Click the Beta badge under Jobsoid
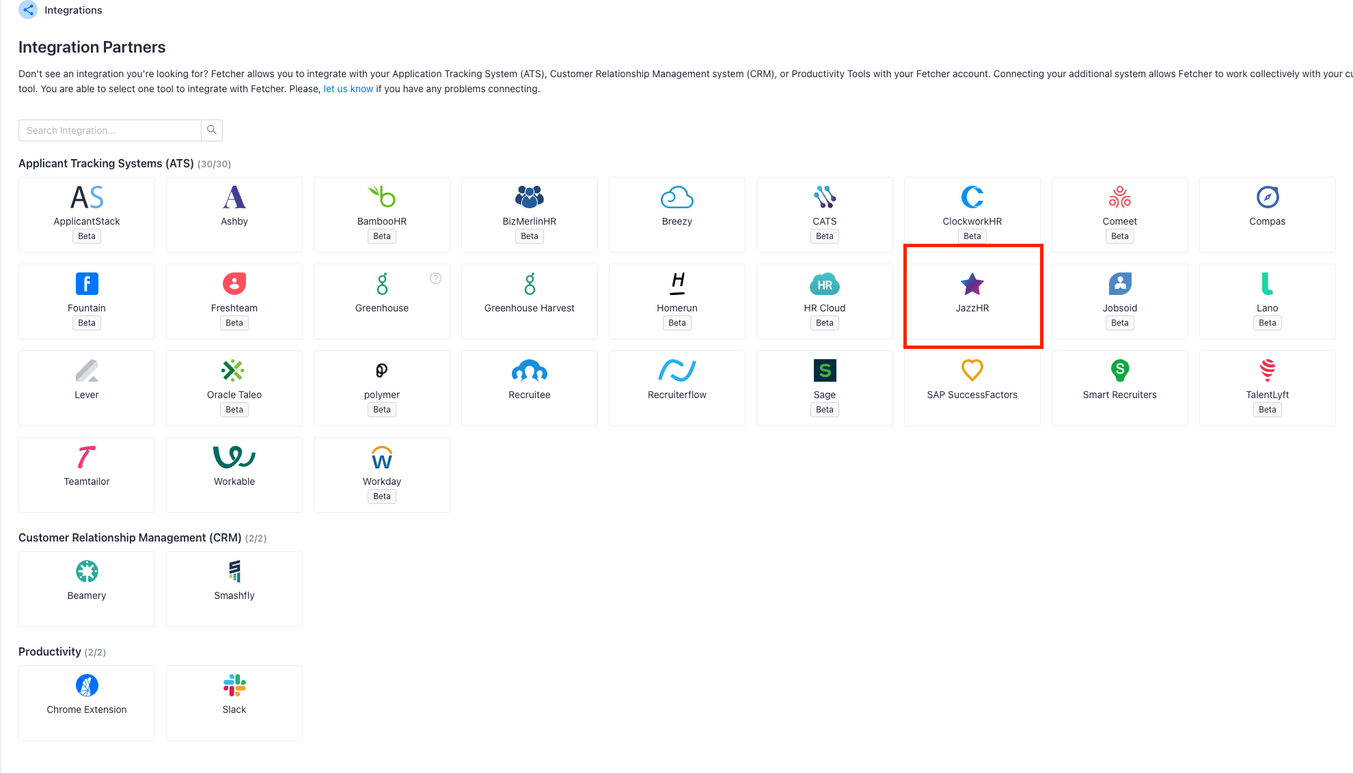 tap(1120, 323)
